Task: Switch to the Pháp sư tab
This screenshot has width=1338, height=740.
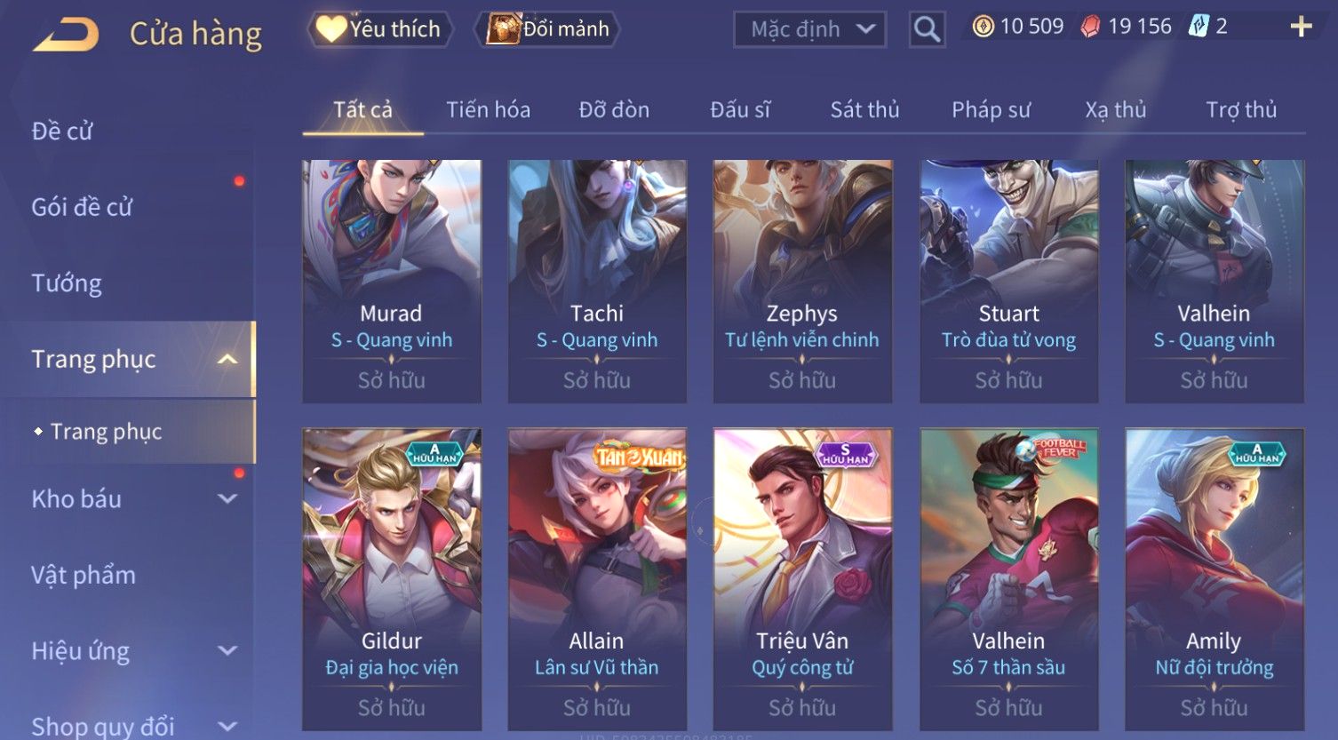Action: click(x=991, y=110)
